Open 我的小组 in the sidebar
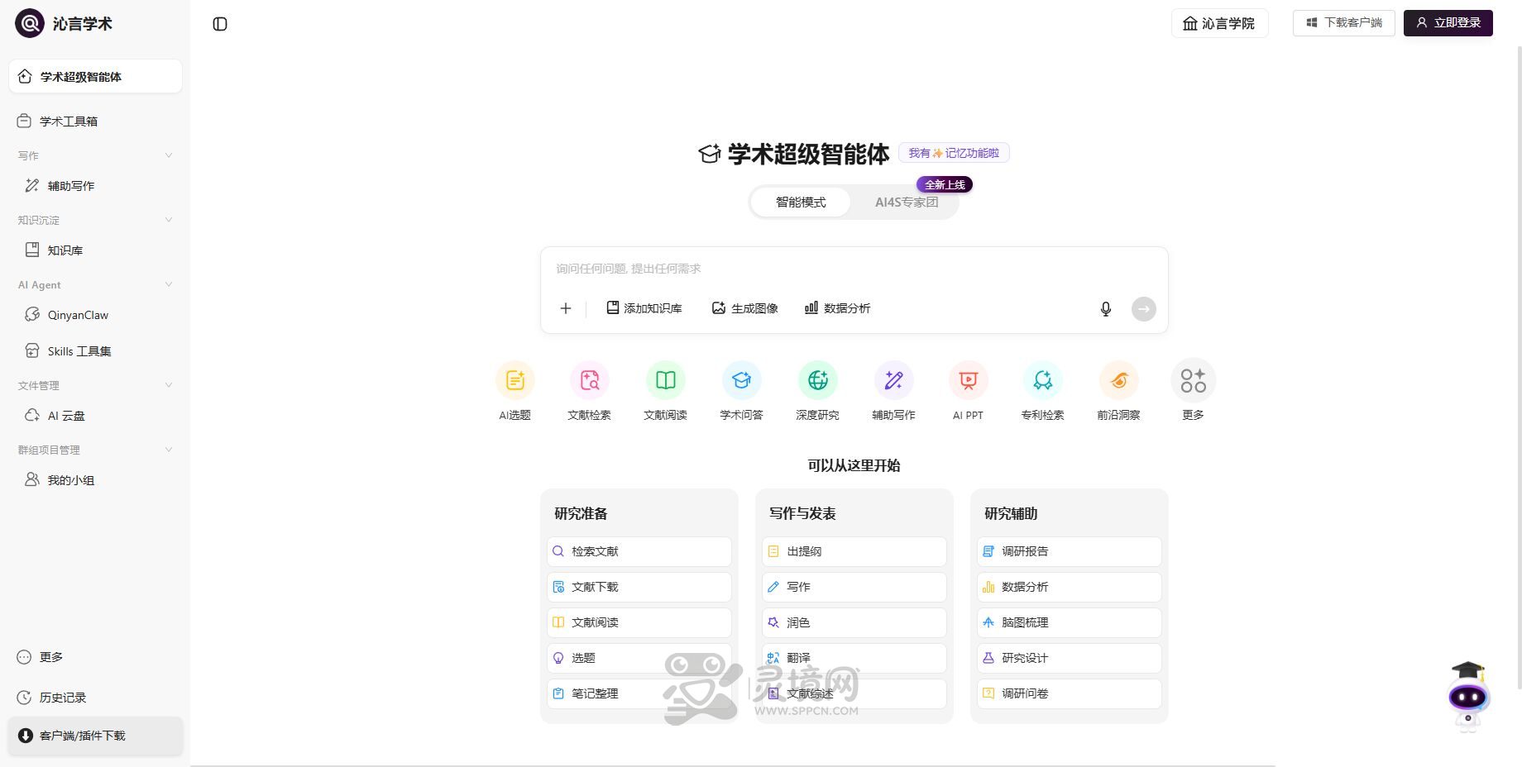This screenshot has height=767, width=1522. pyautogui.click(x=95, y=480)
